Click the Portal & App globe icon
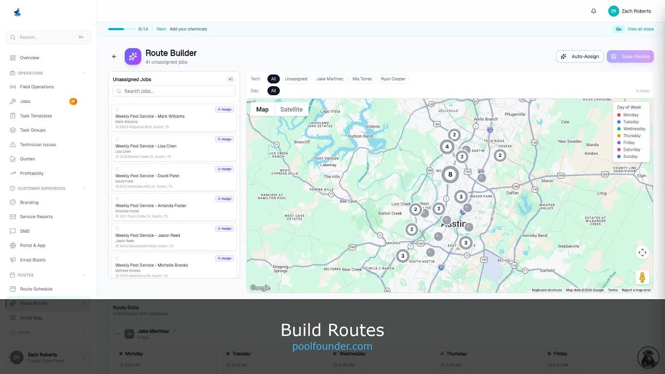Viewport: 665px width, 374px height. click(13, 245)
